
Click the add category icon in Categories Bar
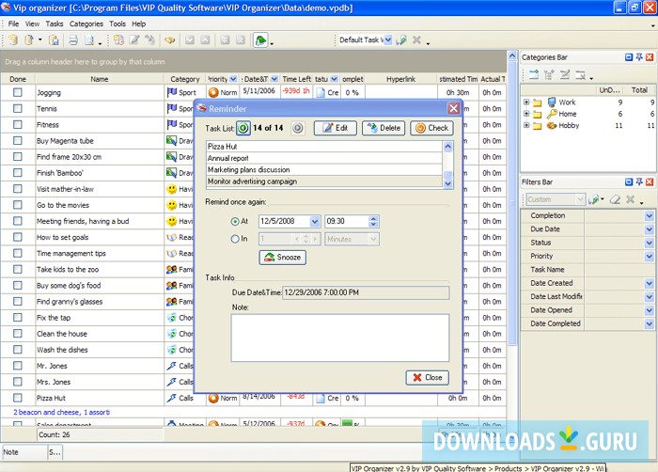click(x=533, y=74)
